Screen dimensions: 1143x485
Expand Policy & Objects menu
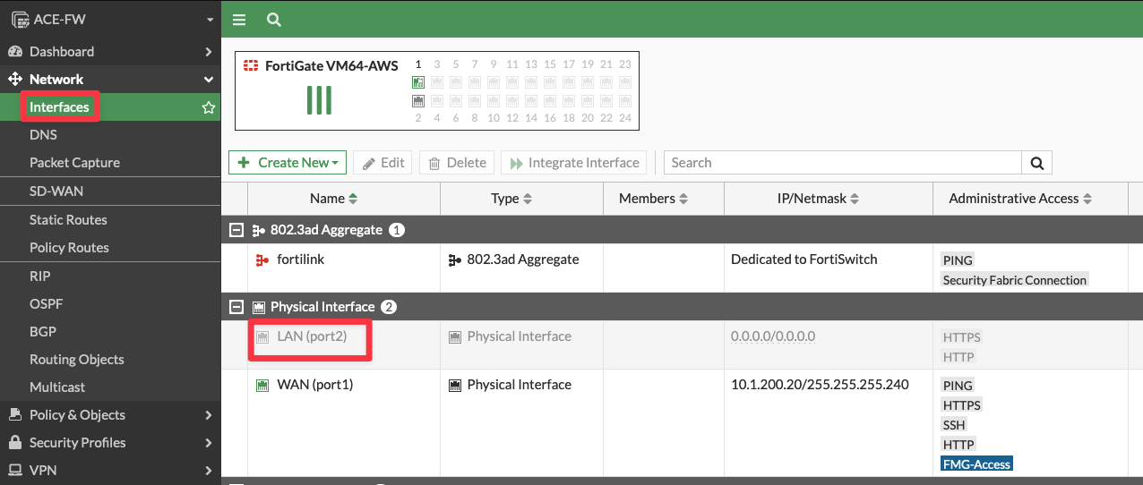point(110,415)
